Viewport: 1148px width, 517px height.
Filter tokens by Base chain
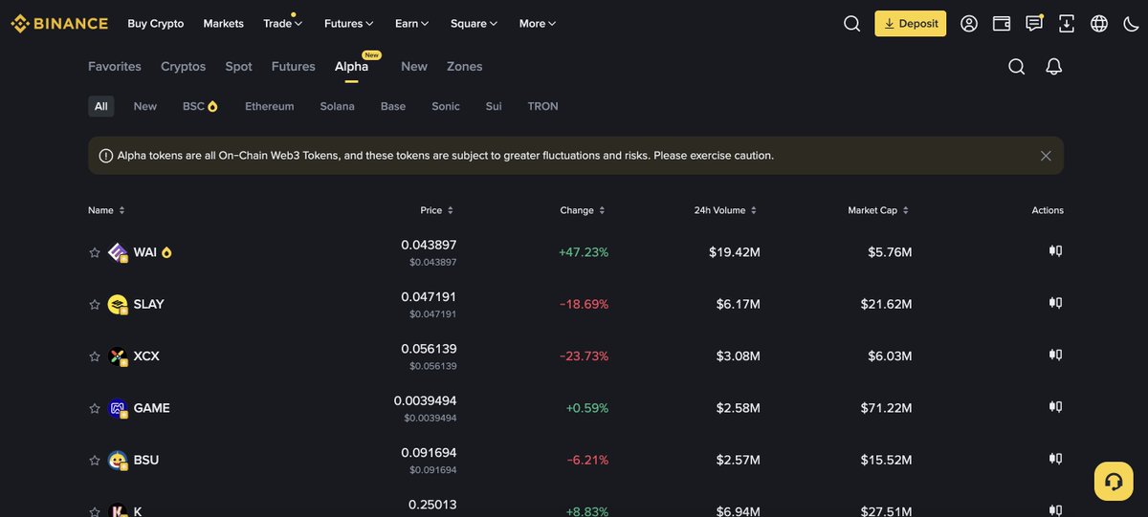point(393,106)
